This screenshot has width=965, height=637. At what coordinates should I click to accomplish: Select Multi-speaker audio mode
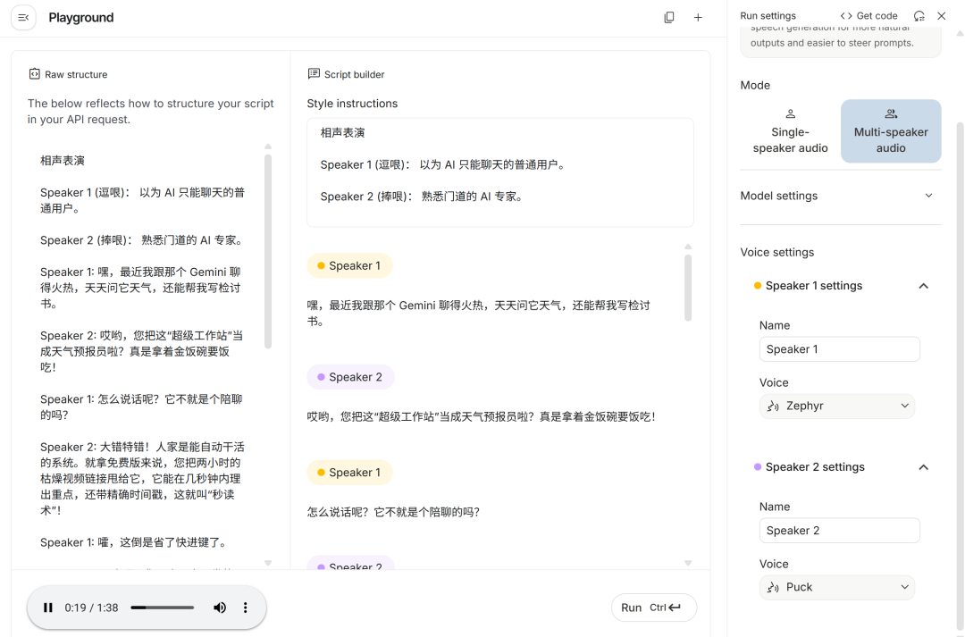point(891,131)
